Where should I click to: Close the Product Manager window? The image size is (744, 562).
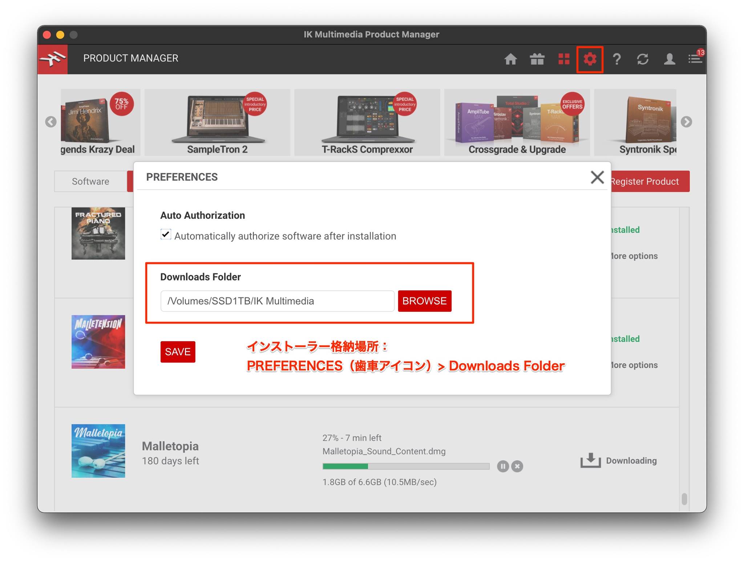(47, 35)
